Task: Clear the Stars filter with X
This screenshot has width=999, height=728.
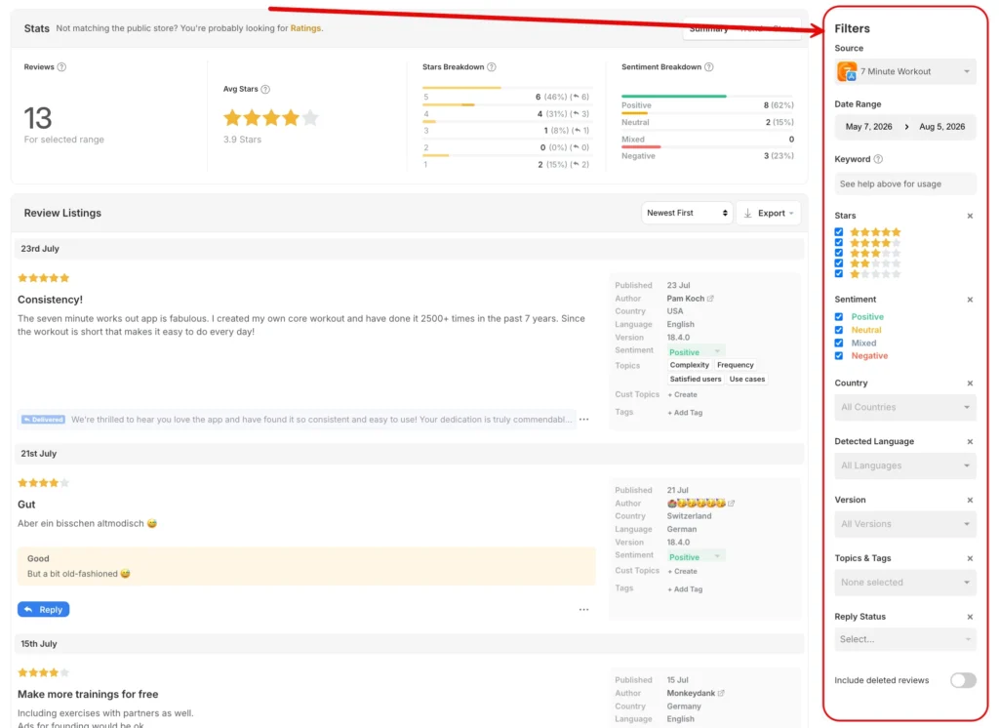Action: (970, 216)
